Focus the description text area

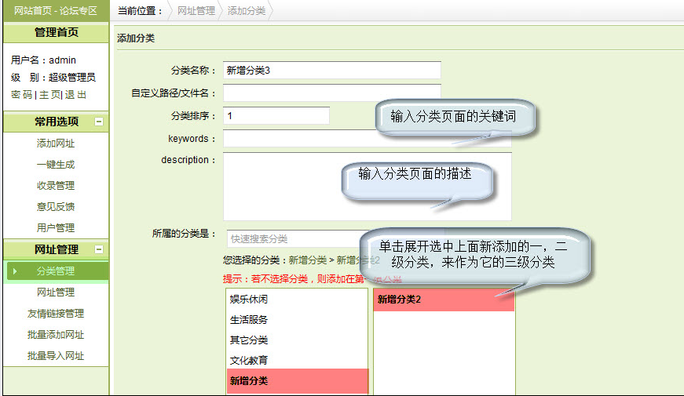368,187
